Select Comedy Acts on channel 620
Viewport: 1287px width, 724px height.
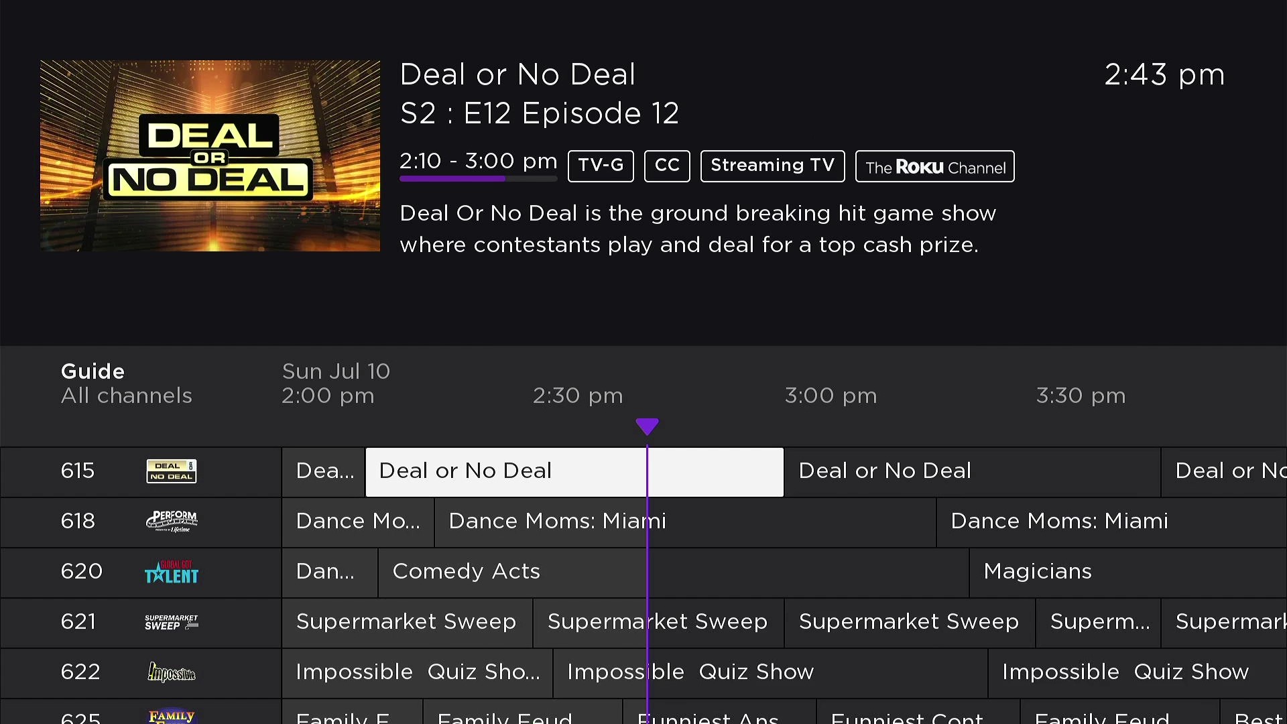pos(466,571)
